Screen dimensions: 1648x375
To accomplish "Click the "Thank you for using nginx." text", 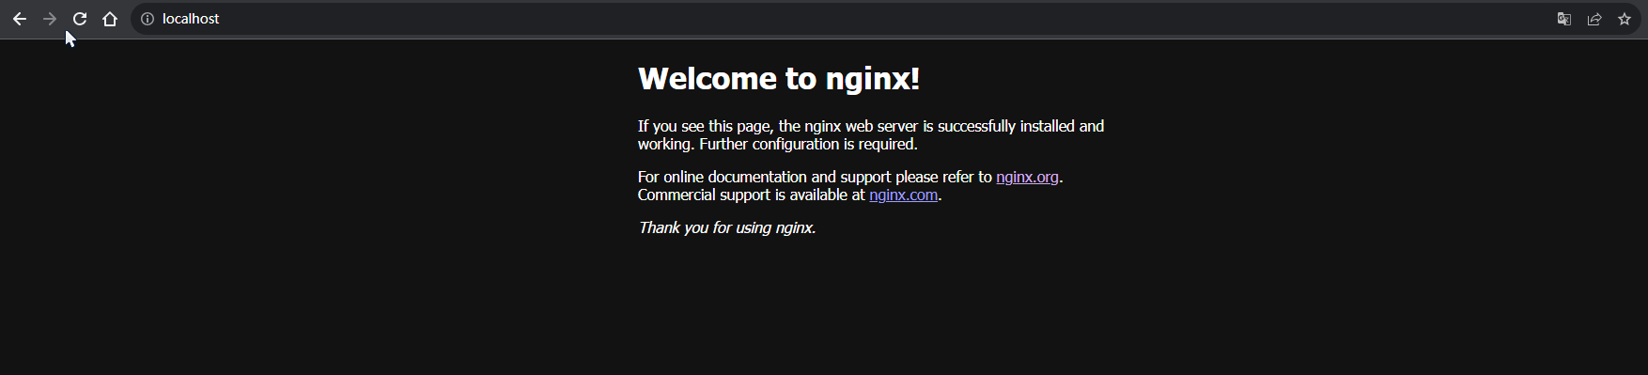I will point(727,227).
